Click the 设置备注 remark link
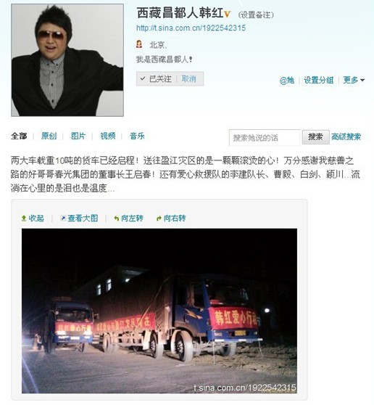This screenshot has width=374, height=405. 256,15
